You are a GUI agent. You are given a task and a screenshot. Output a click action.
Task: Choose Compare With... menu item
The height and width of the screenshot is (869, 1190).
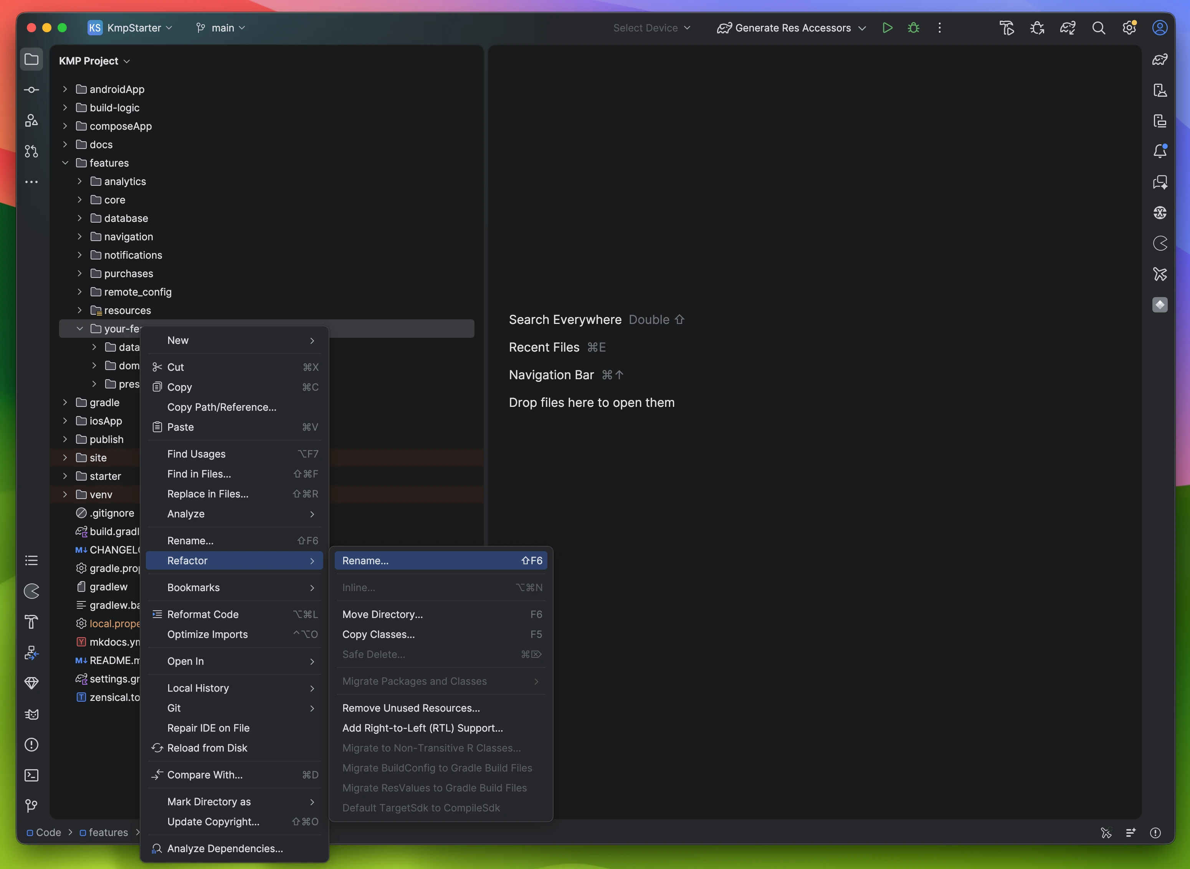235,775
